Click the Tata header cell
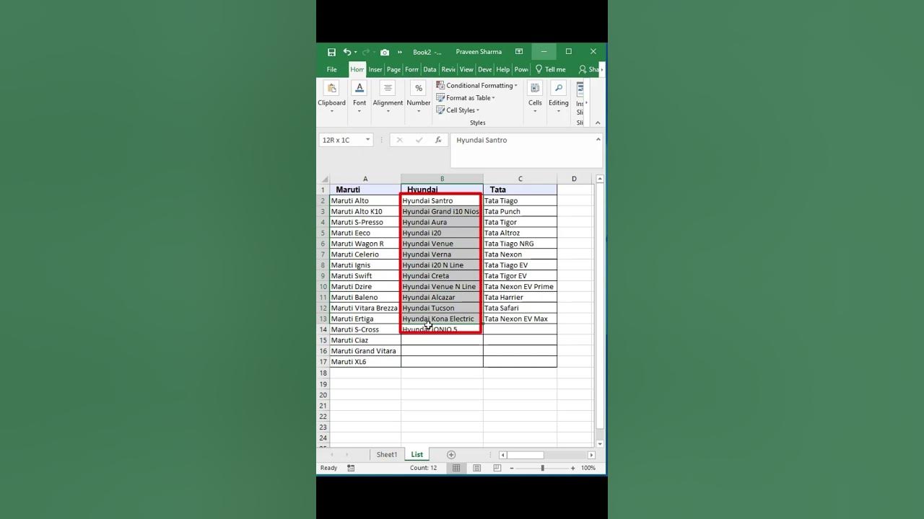The height and width of the screenshot is (519, 924). tap(520, 190)
